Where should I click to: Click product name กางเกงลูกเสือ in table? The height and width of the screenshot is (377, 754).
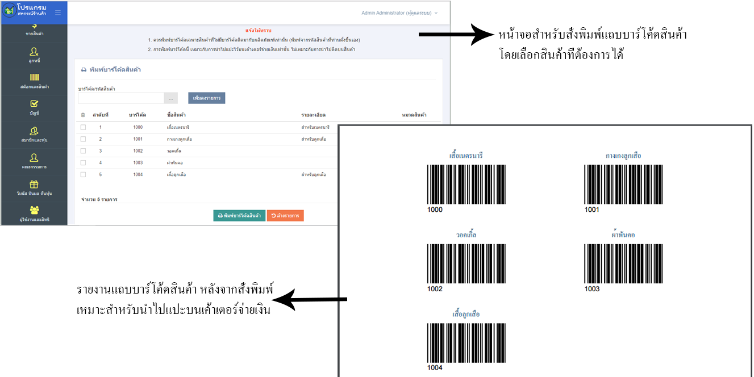(x=179, y=139)
